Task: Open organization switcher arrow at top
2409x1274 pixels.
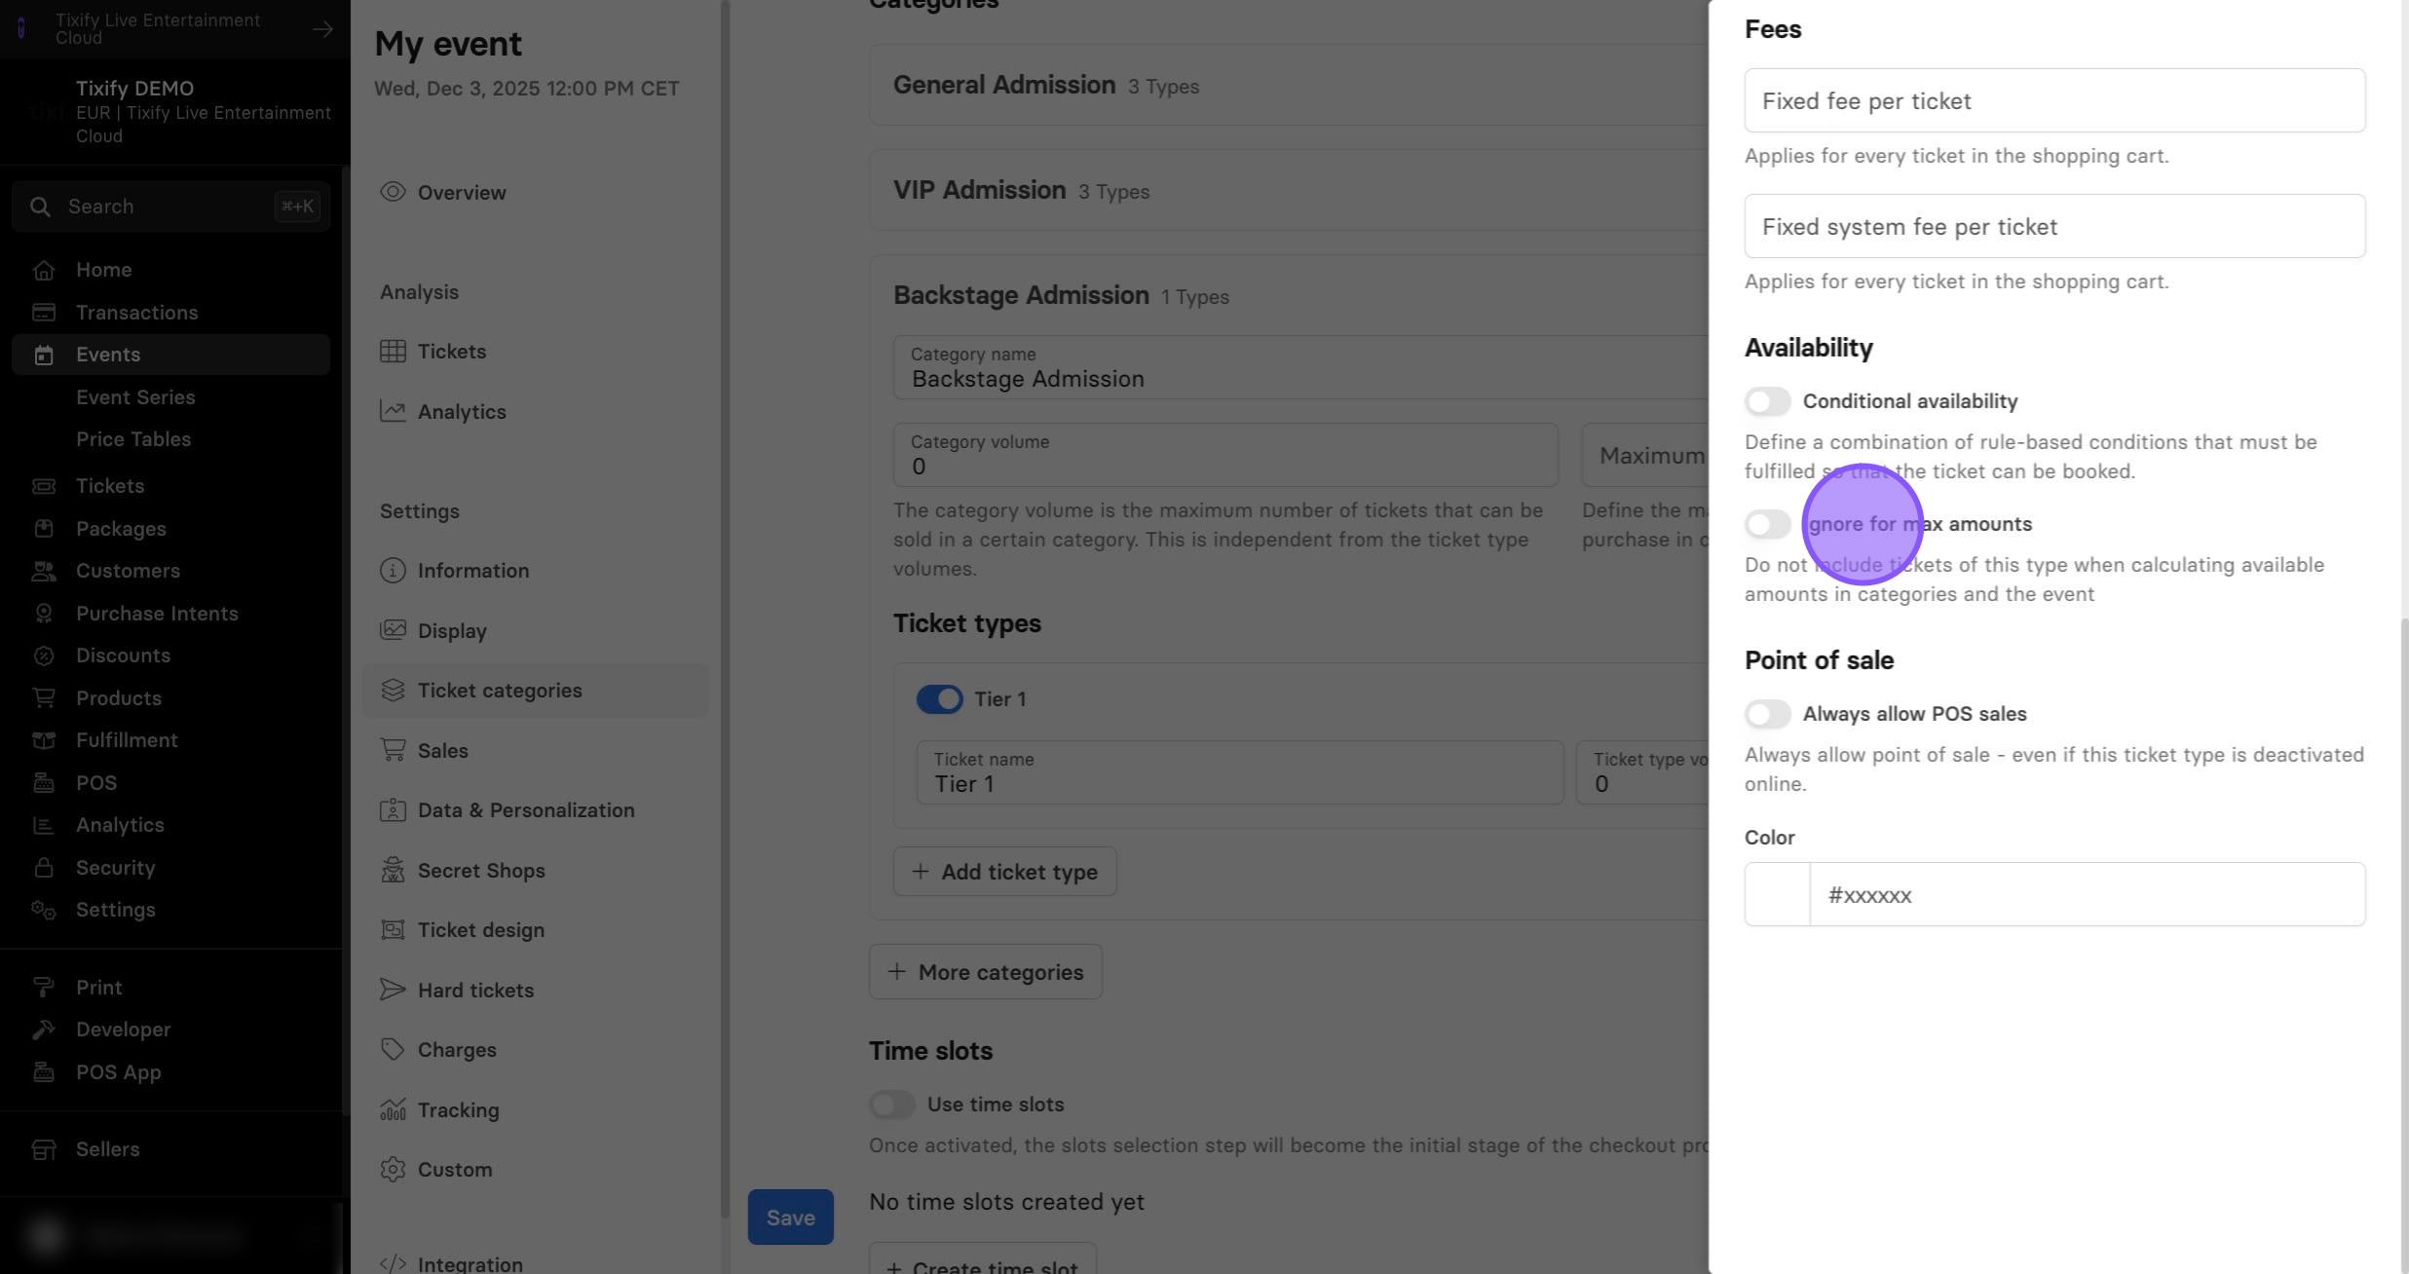Action: click(322, 29)
